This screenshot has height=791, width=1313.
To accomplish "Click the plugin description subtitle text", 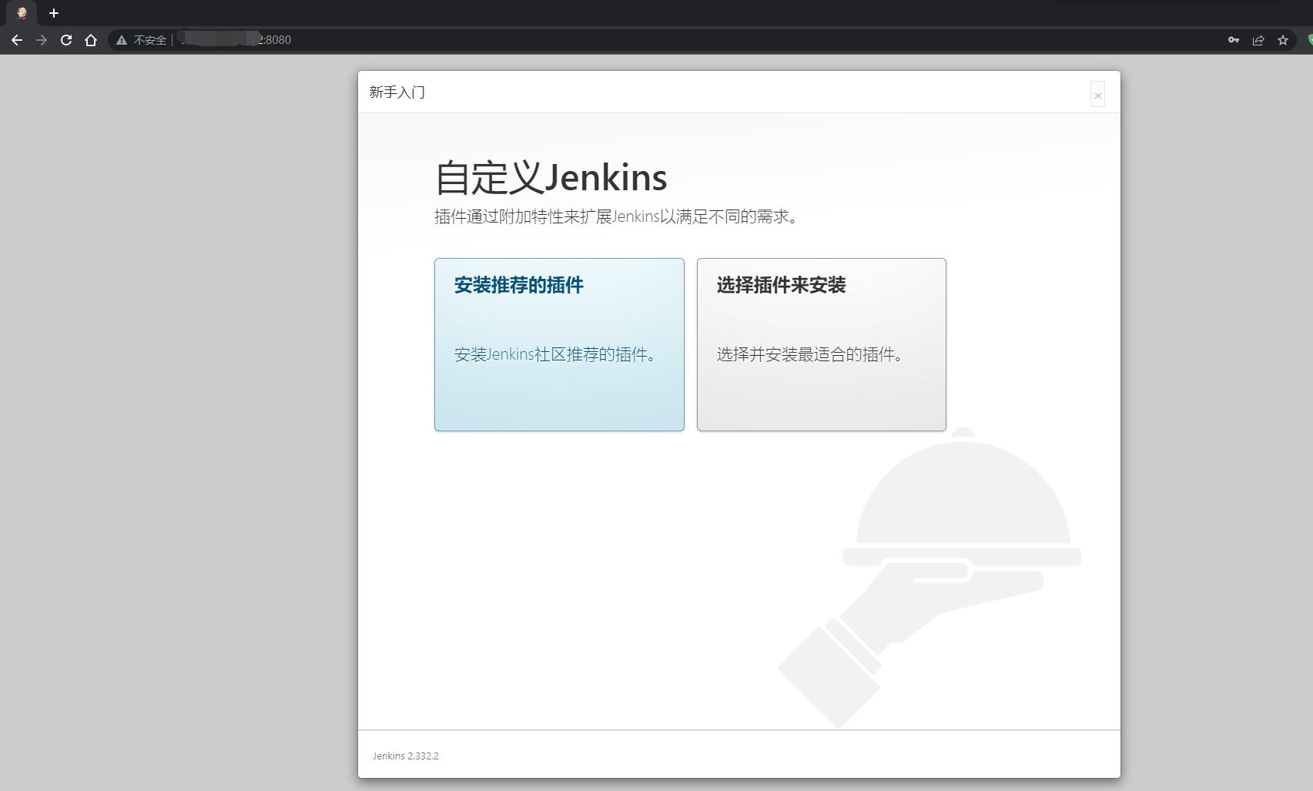I will click(617, 217).
